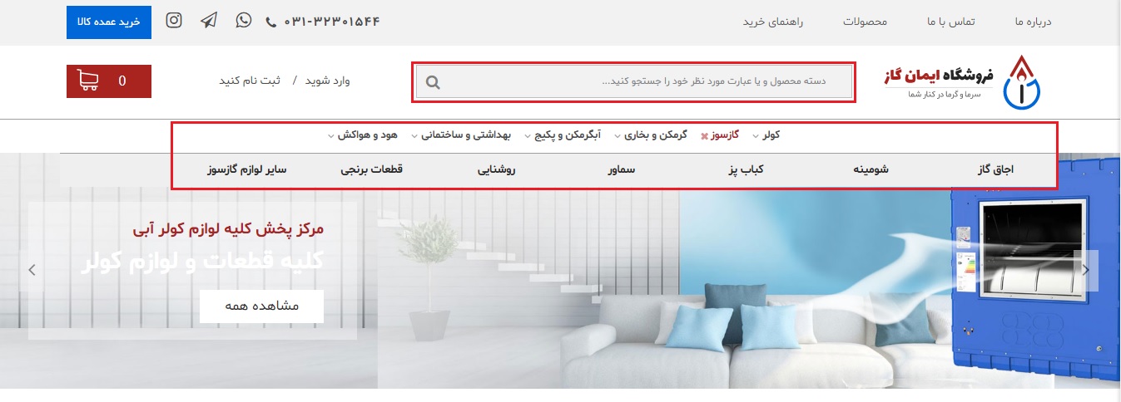This screenshot has width=1121, height=402.
Task: Open the red shopping cart
Action: coord(109,81)
